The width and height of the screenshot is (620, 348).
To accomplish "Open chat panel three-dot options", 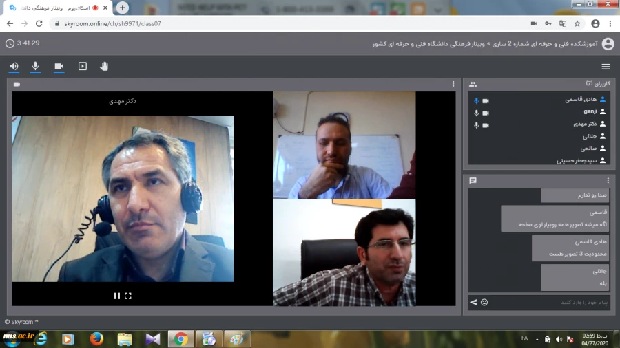I will click(608, 180).
